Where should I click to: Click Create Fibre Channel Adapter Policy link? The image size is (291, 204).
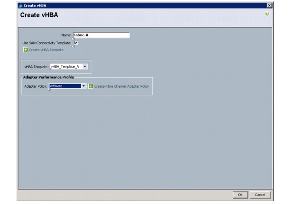coord(121,86)
